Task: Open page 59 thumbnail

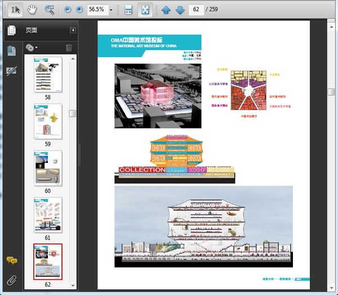Action: (x=48, y=122)
